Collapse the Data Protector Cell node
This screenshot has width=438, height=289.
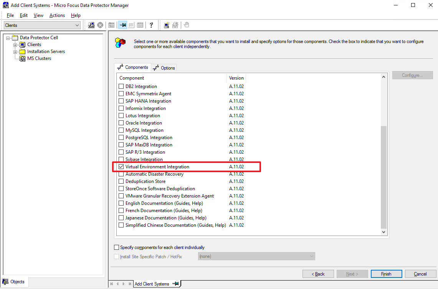(8, 38)
